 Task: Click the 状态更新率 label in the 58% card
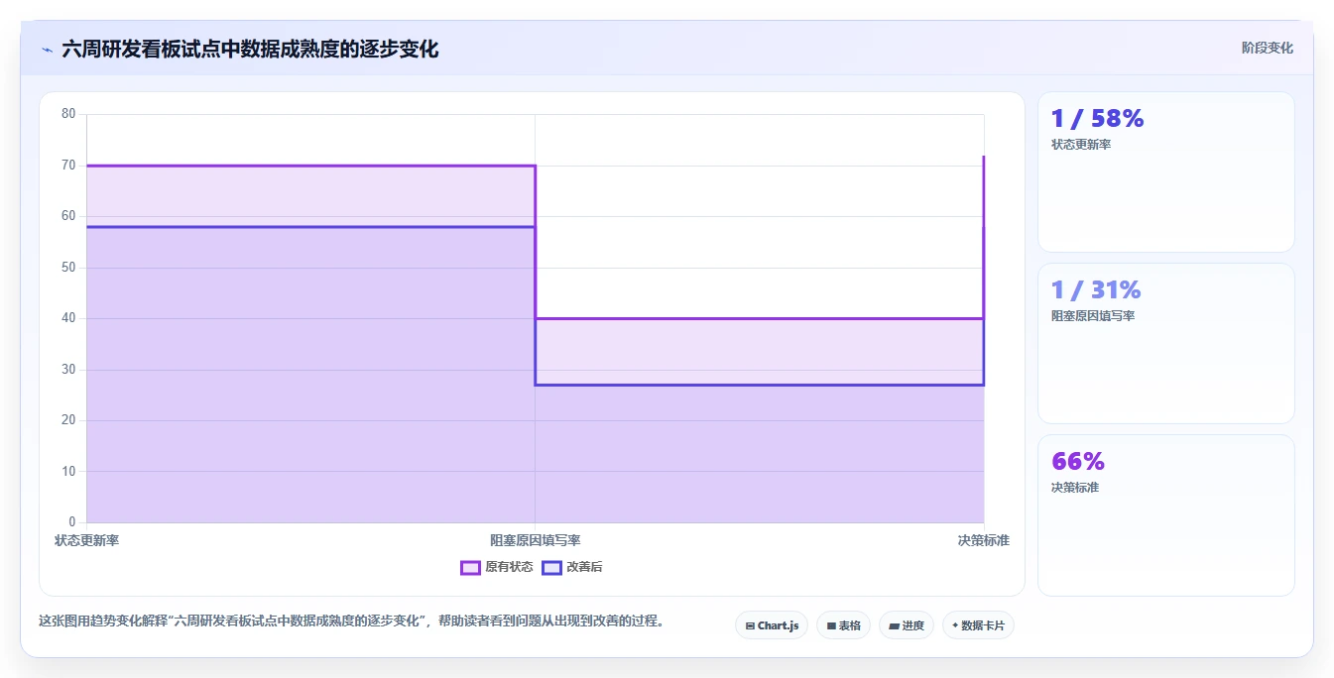pyautogui.click(x=1081, y=145)
